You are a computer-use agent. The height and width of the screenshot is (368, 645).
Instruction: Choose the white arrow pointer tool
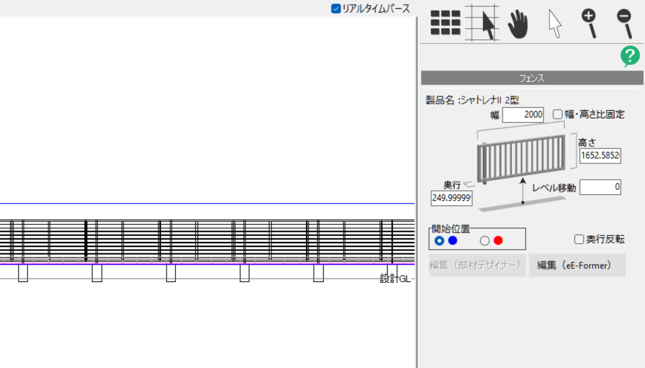(554, 24)
